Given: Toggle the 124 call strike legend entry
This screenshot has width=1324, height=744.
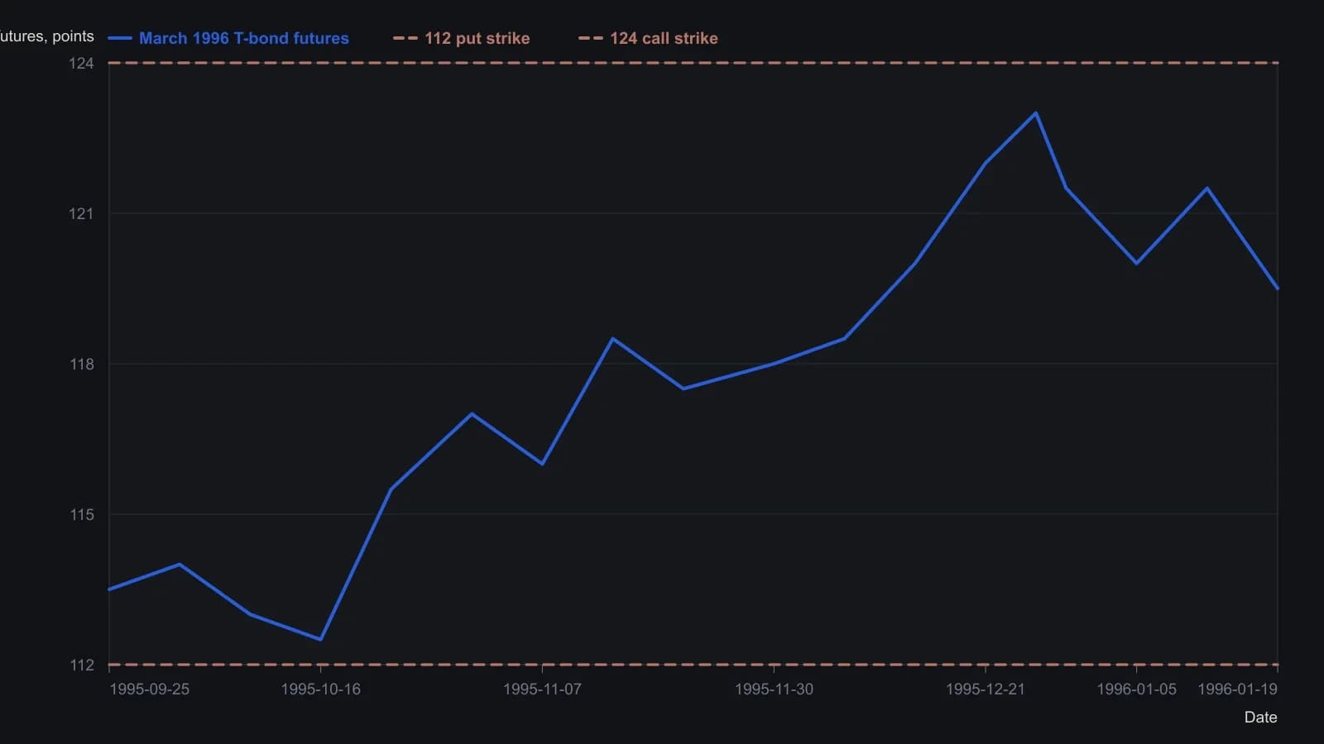Looking at the screenshot, I should 648,38.
